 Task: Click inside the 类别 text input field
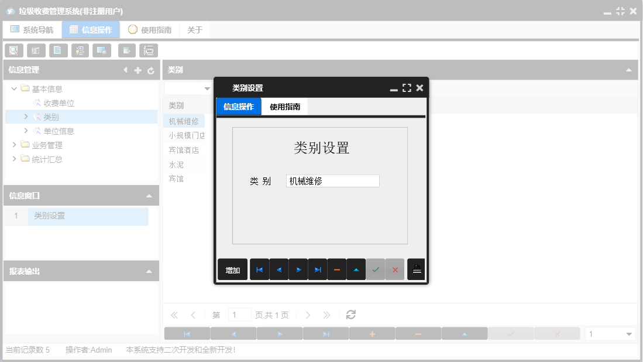[332, 180]
